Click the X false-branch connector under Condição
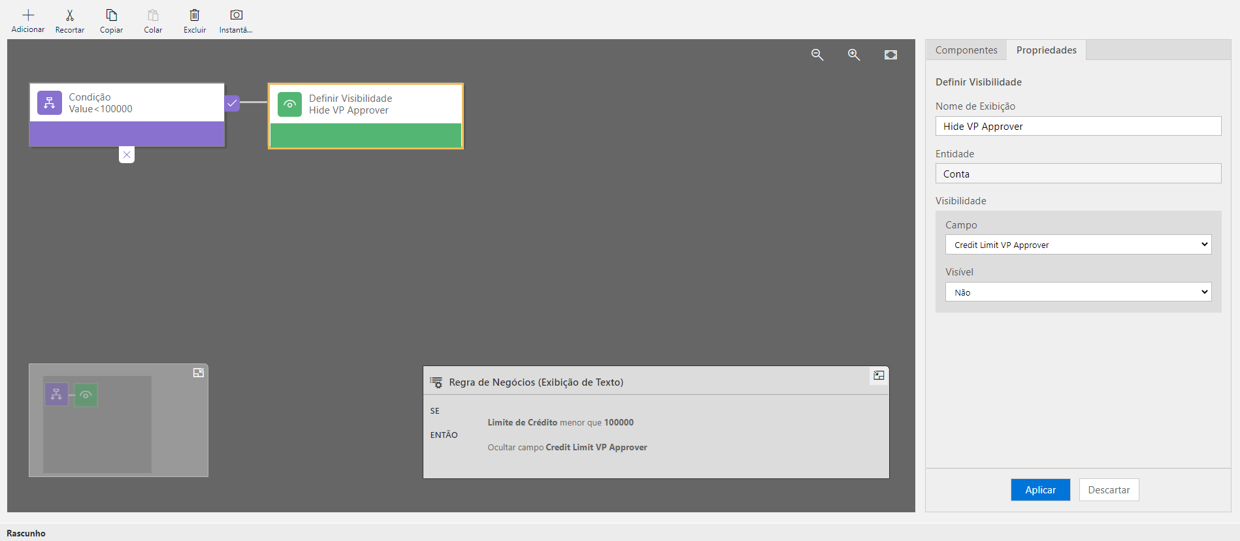Viewport: 1240px width, 541px height. [x=127, y=155]
